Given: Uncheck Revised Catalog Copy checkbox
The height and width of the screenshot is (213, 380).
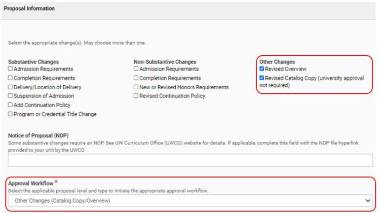Looking at the screenshot, I should tap(262, 78).
